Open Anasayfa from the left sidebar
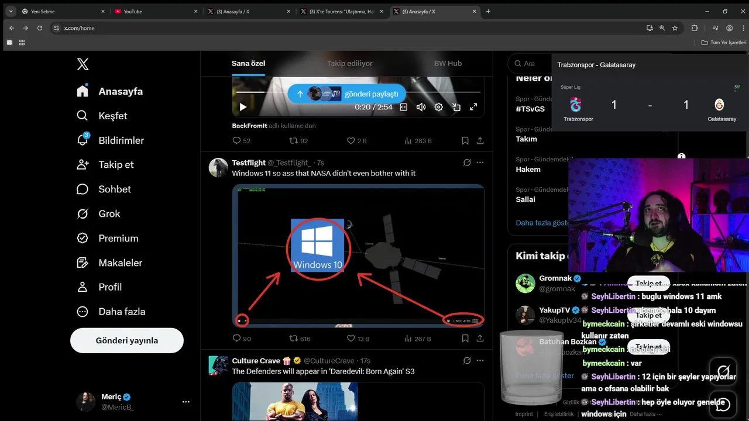 [x=110, y=91]
